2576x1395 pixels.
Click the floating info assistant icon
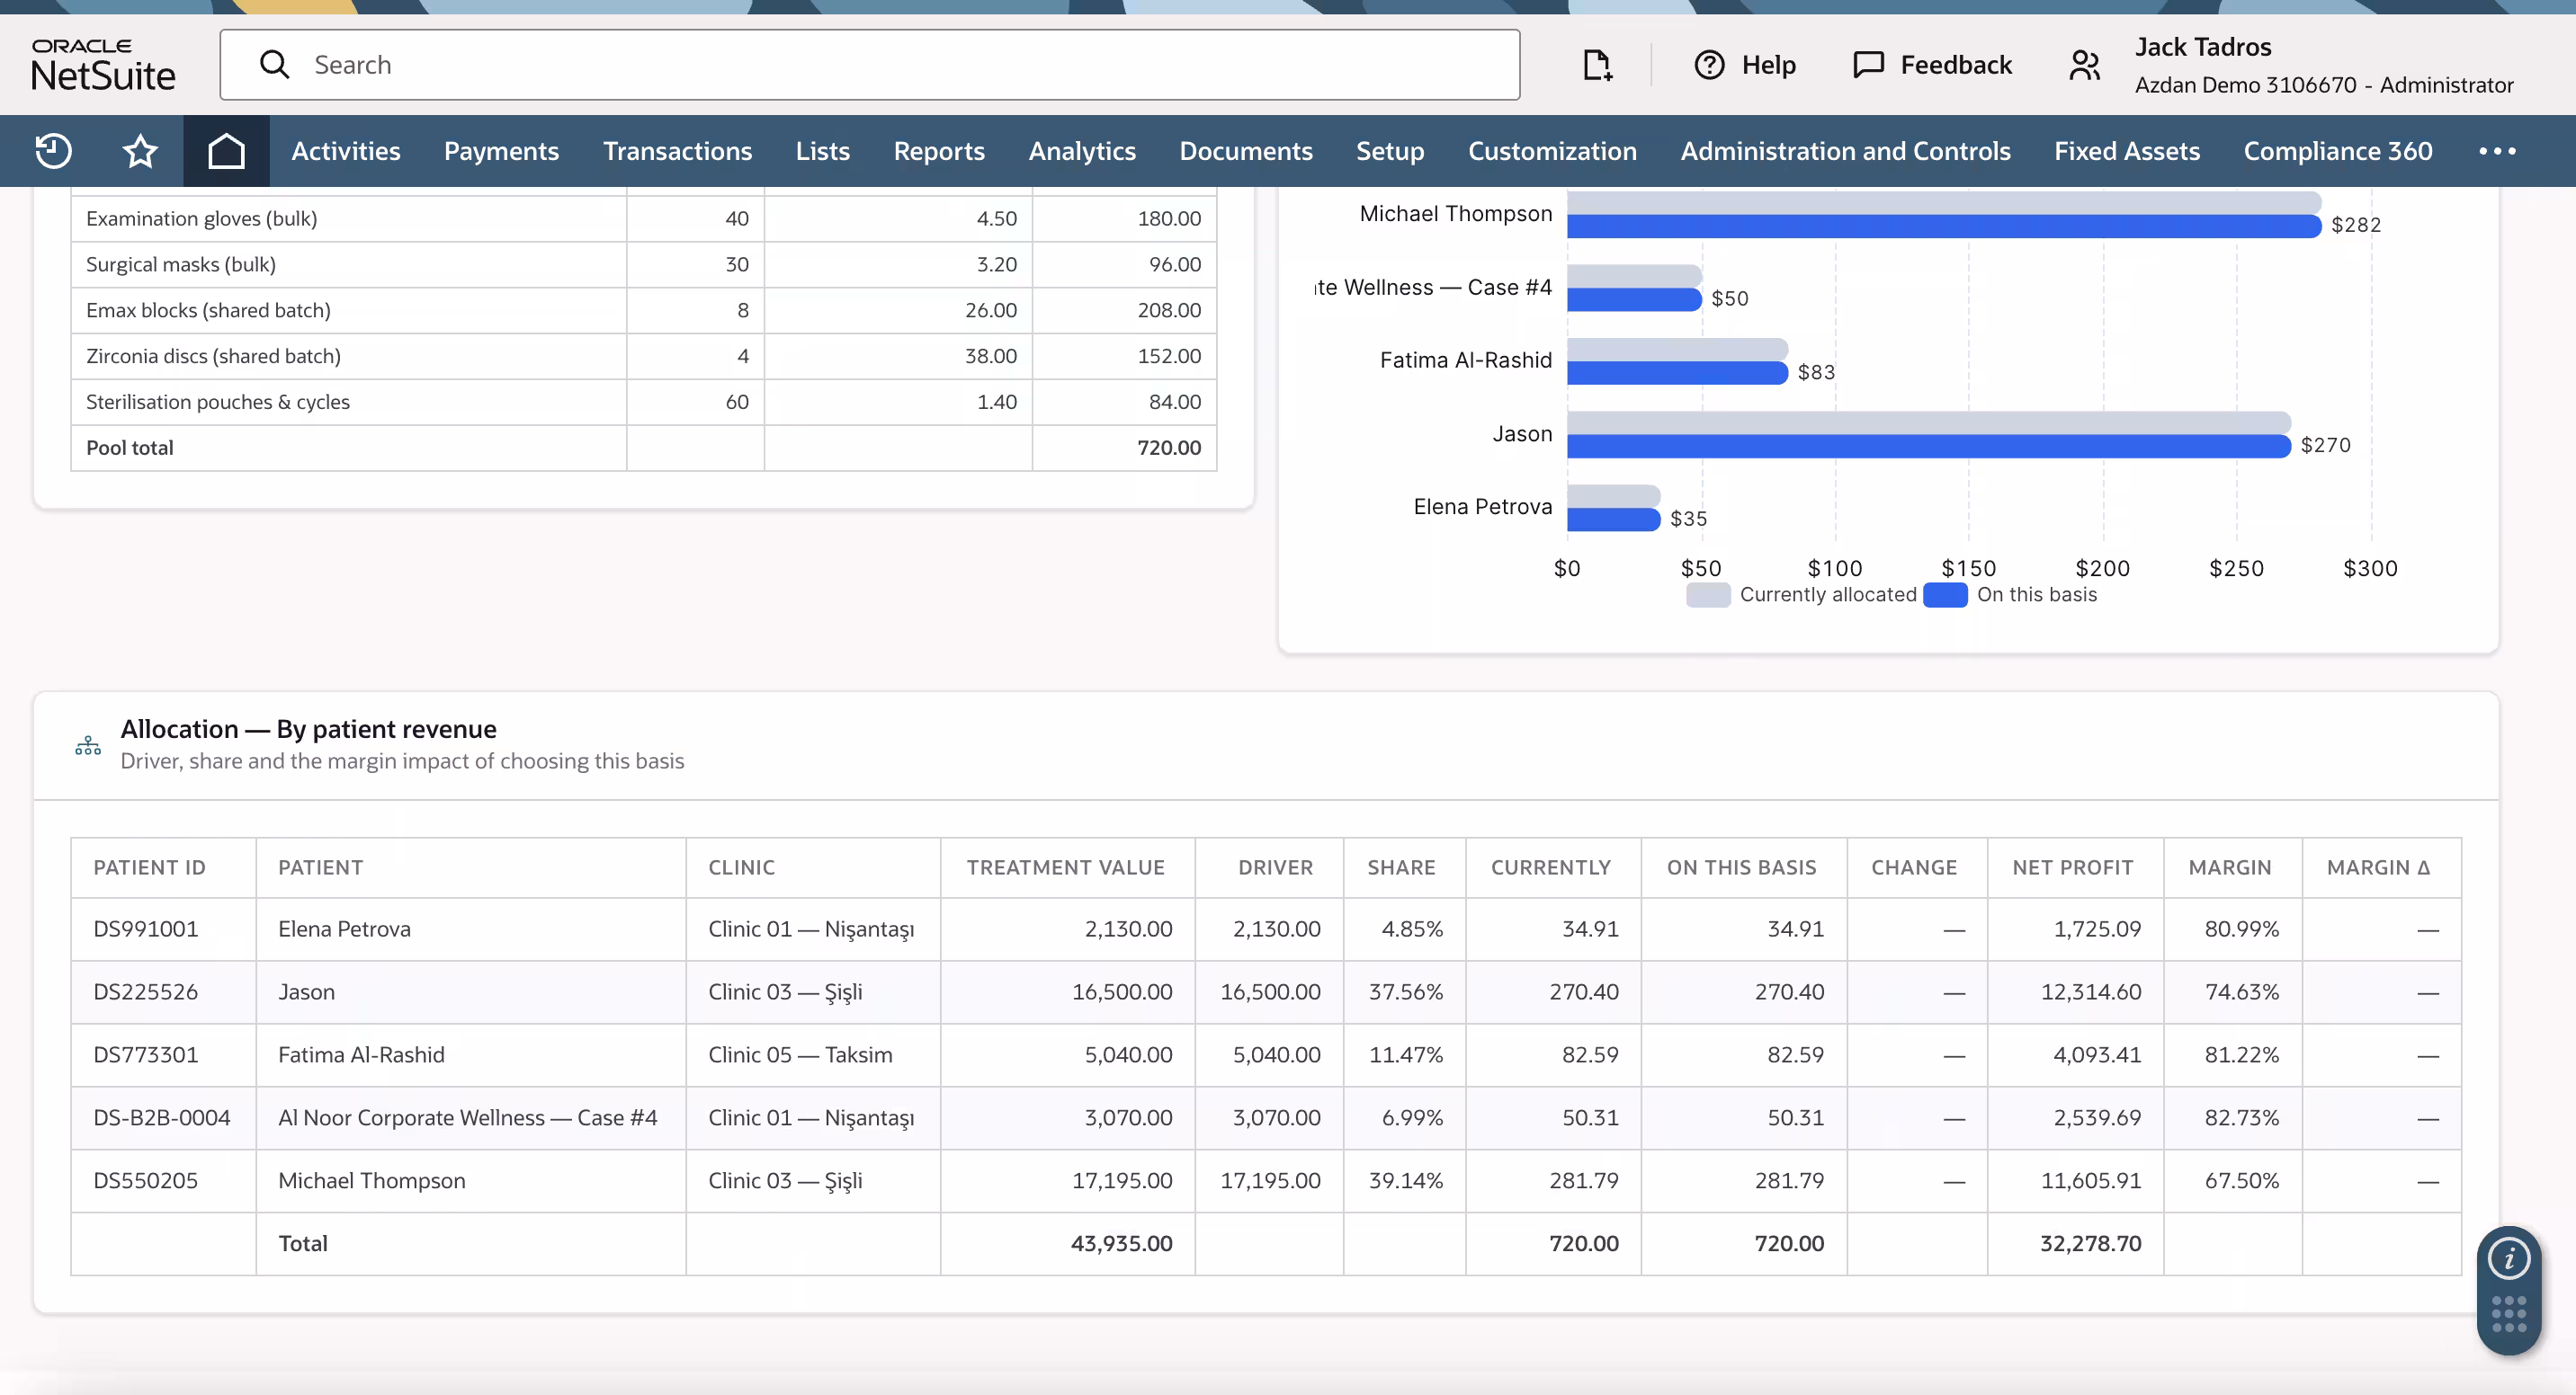(x=2509, y=1258)
